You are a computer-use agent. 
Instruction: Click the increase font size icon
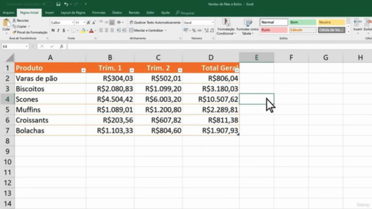click(88, 23)
